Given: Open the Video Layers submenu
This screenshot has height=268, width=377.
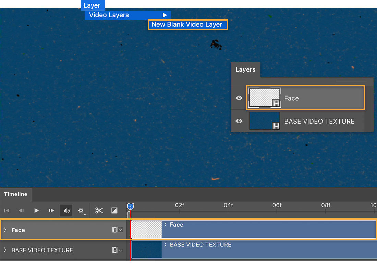Looking at the screenshot, I should pyautogui.click(x=108, y=15).
